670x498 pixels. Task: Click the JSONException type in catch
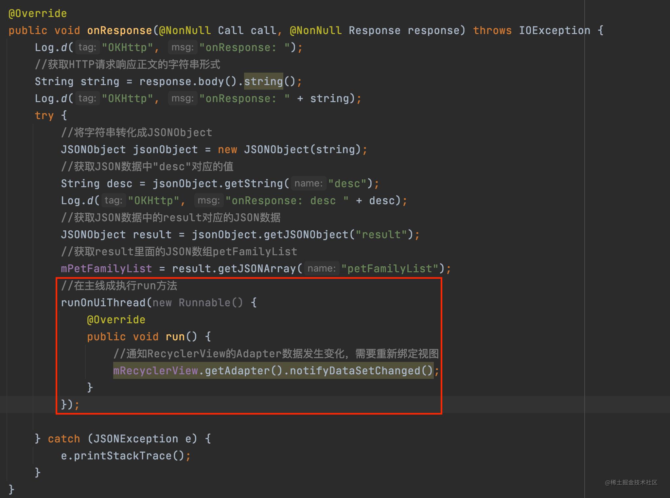[x=136, y=439]
